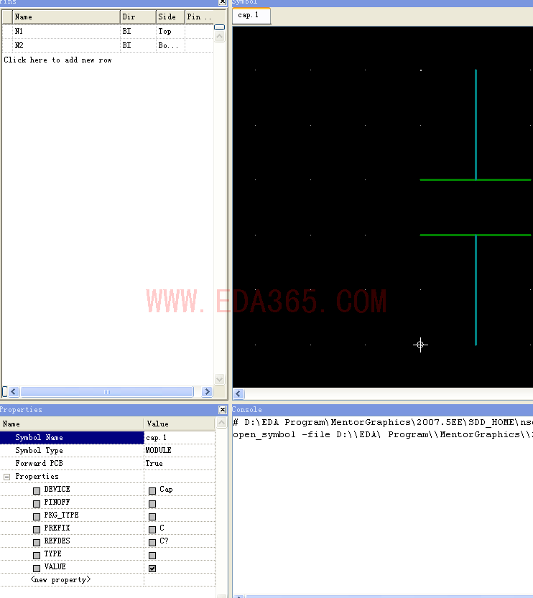Toggle the DEVICE value visibility checkbox
Viewport: 533px width, 598px height.
(152, 490)
